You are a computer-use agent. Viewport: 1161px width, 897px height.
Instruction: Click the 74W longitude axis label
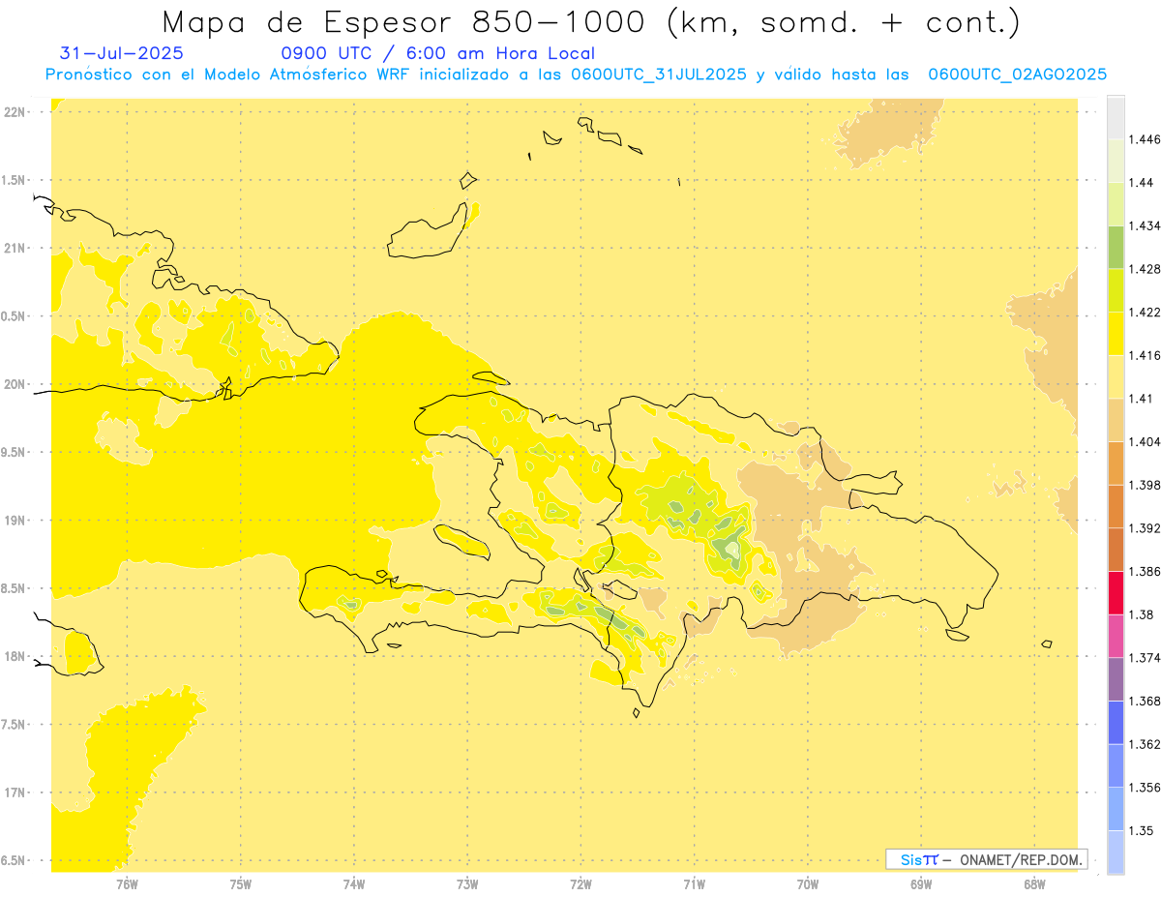pos(354,885)
